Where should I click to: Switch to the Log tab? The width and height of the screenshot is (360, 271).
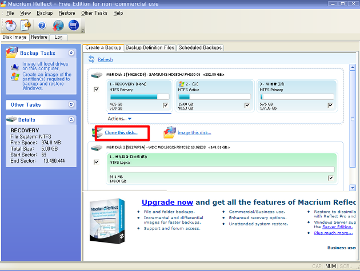(x=58, y=37)
